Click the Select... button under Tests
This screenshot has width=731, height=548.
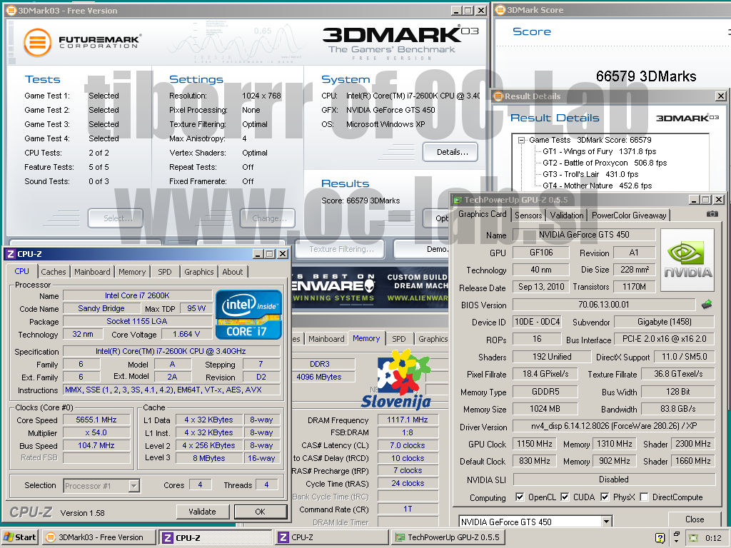(x=116, y=218)
